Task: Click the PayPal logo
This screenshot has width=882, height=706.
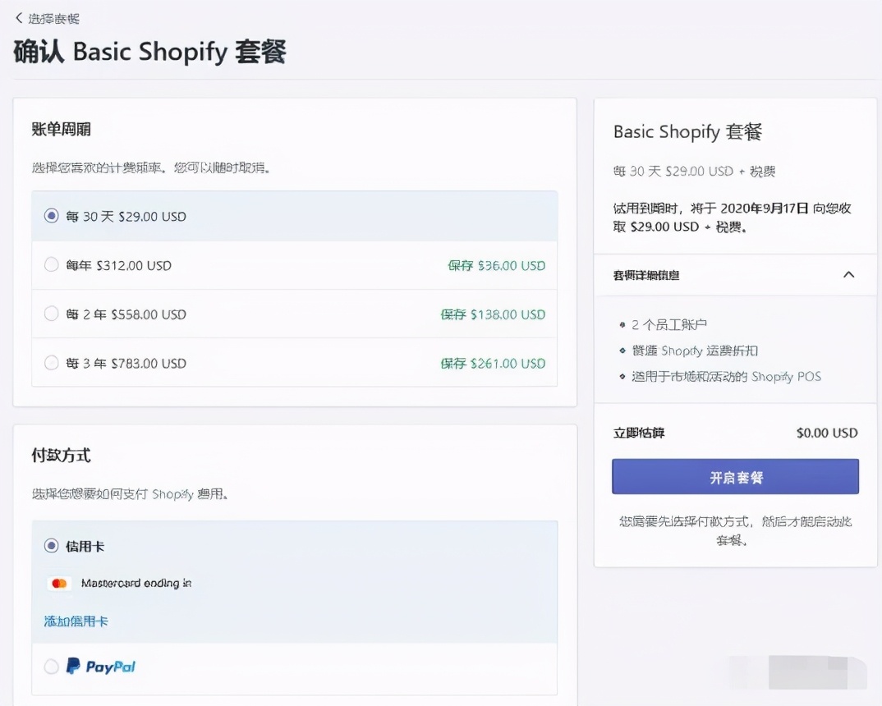Action: pyautogui.click(x=101, y=667)
